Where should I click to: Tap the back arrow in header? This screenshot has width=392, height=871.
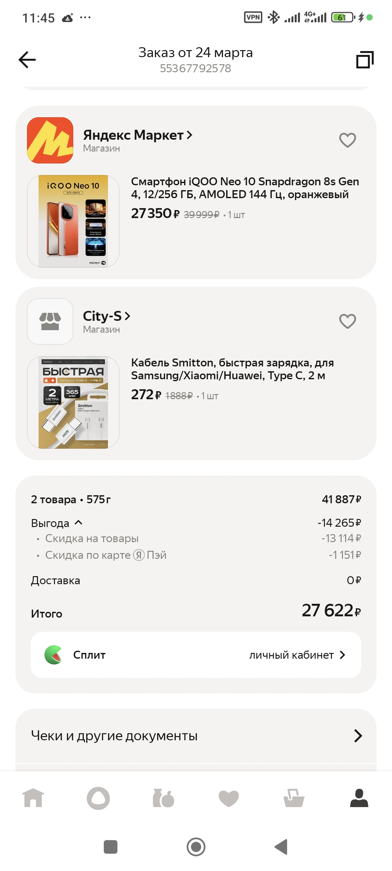click(x=27, y=60)
